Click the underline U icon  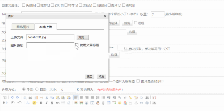point(52,103)
